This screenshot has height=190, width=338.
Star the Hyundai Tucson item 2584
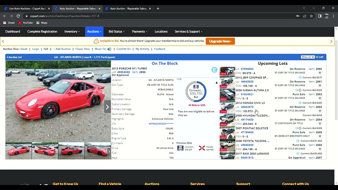(x=320, y=123)
